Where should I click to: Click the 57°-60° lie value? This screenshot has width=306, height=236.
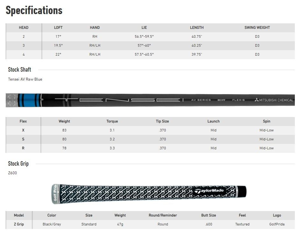144,45
